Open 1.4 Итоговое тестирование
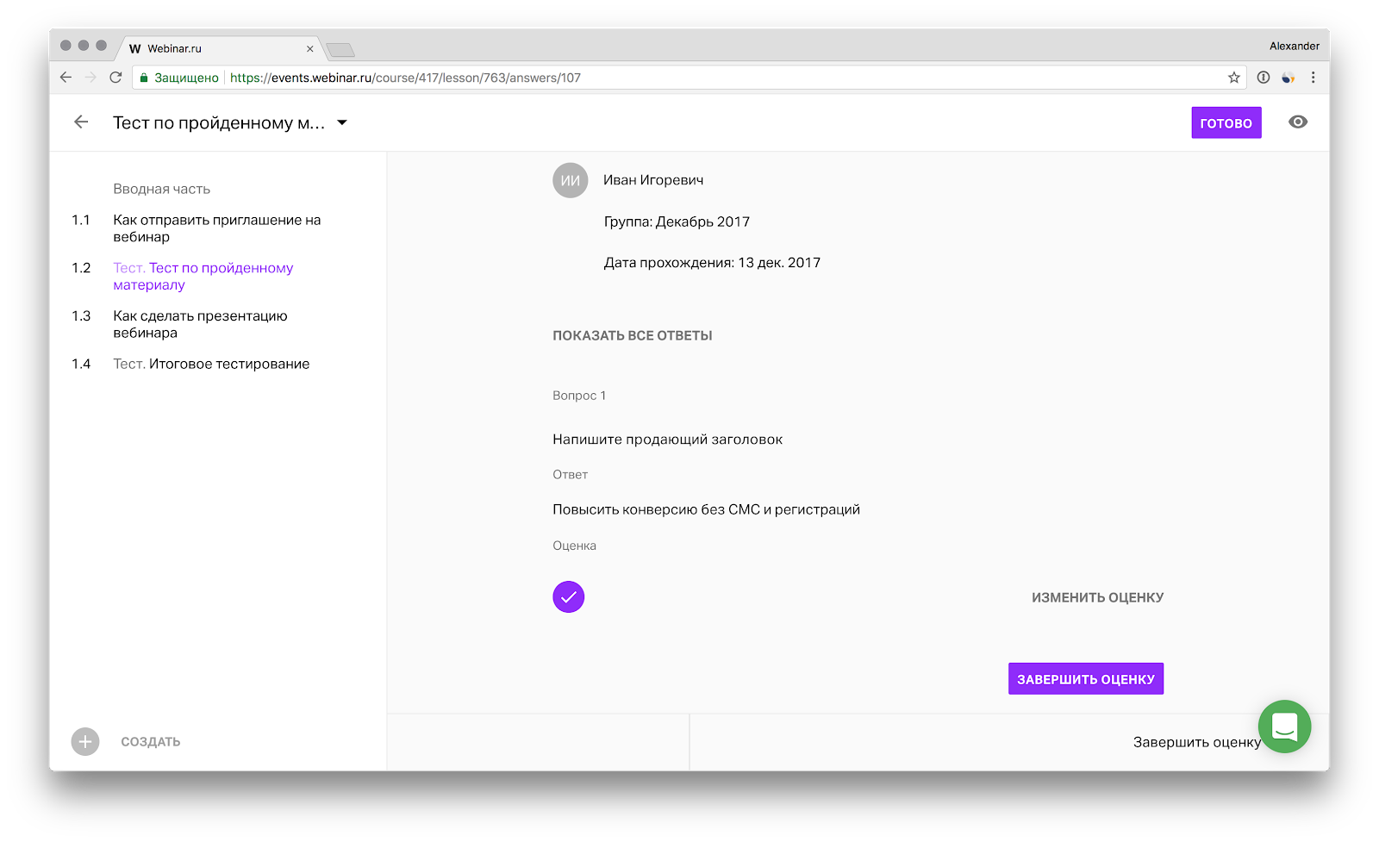 click(x=211, y=364)
